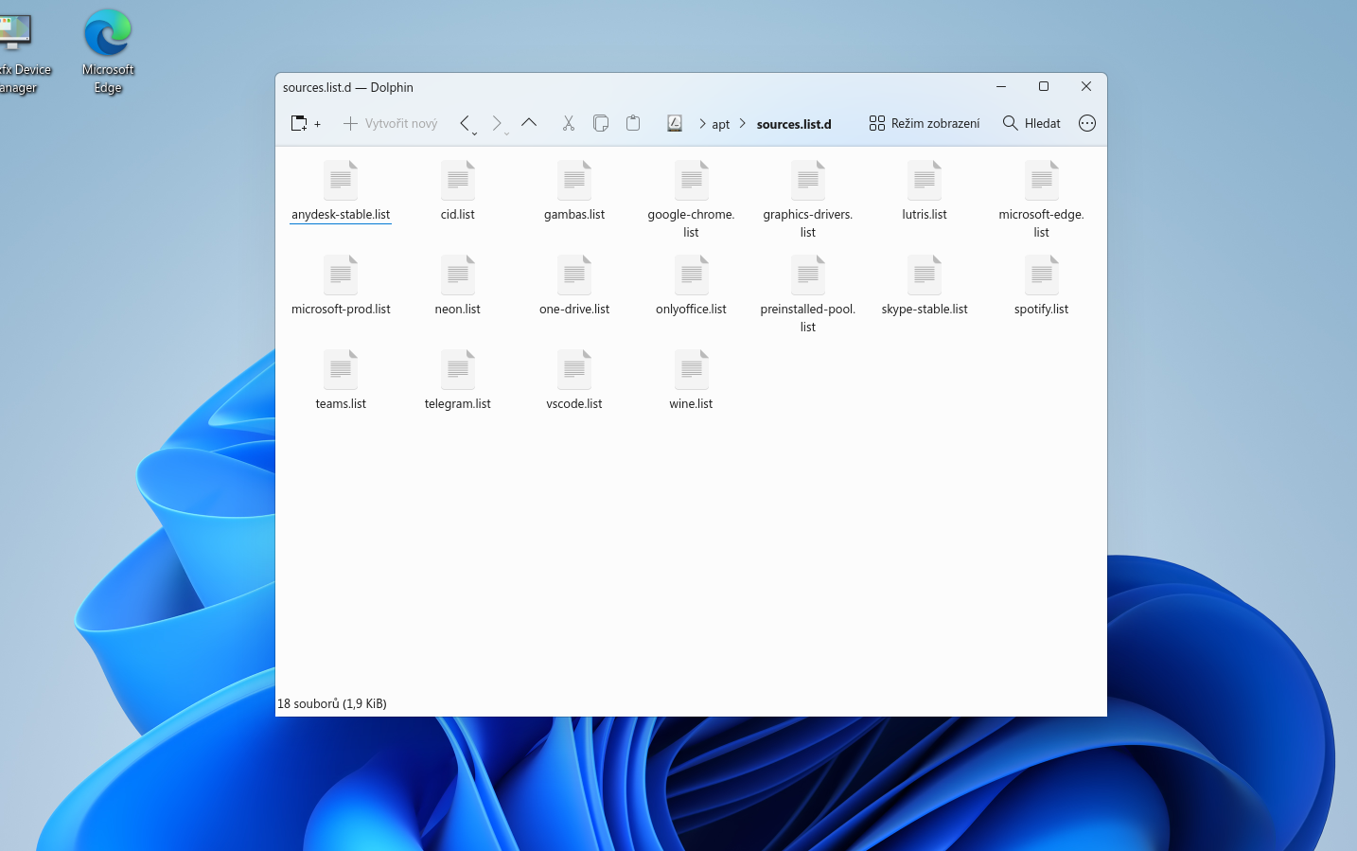Select the neon.list file icon
1357x851 pixels.
pos(458,275)
